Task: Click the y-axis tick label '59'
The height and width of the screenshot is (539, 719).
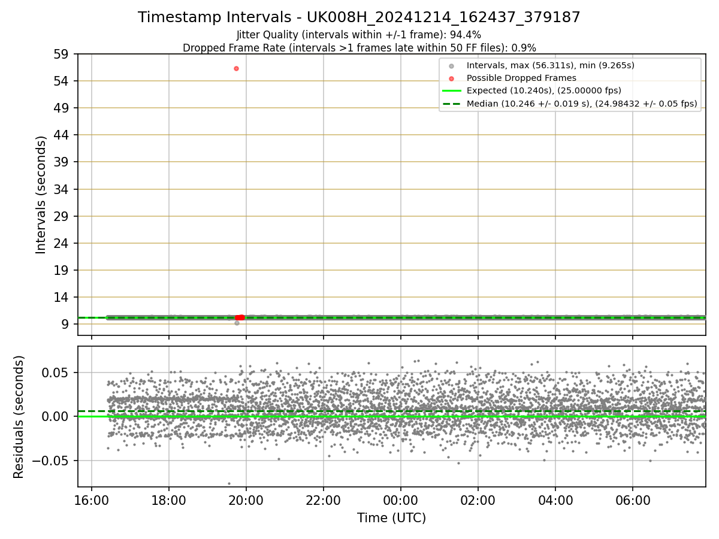Action: click(x=62, y=54)
